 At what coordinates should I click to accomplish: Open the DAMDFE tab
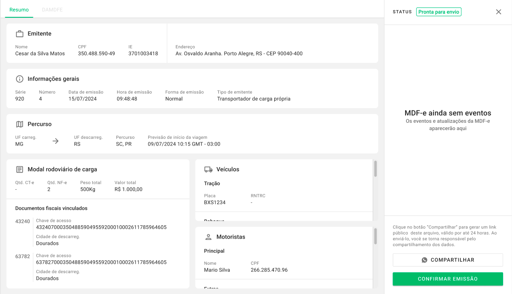(x=52, y=9)
